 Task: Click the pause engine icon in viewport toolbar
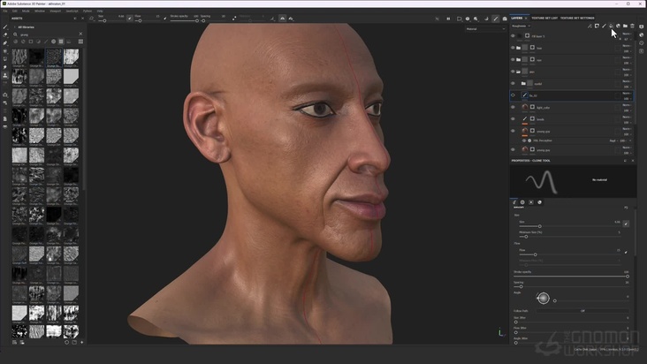click(x=448, y=19)
